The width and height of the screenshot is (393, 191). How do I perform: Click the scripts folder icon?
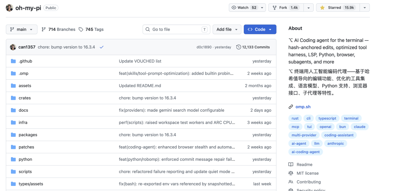click(13, 172)
